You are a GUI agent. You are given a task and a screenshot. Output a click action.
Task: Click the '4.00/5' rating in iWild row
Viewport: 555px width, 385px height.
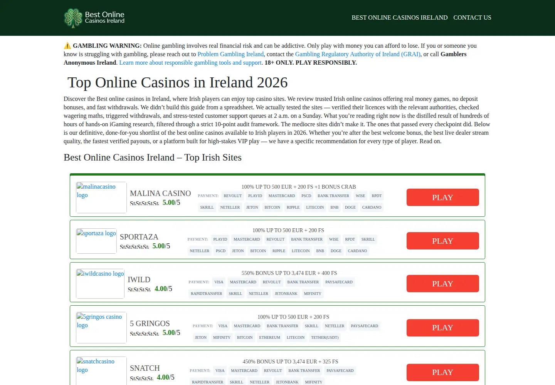(x=163, y=289)
